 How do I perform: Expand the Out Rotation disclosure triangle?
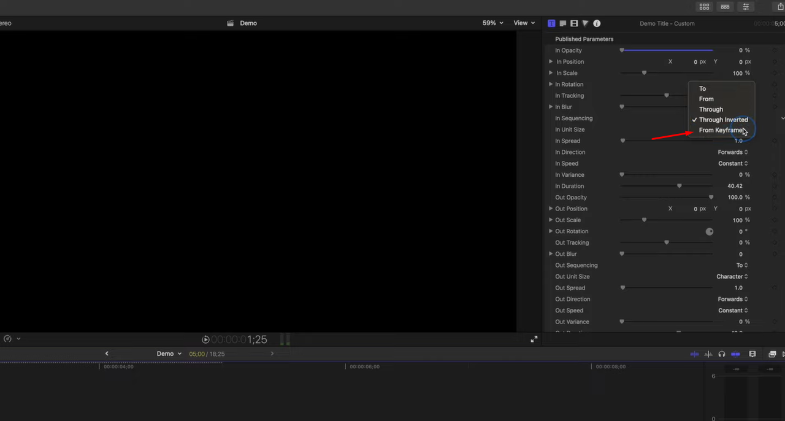click(551, 231)
